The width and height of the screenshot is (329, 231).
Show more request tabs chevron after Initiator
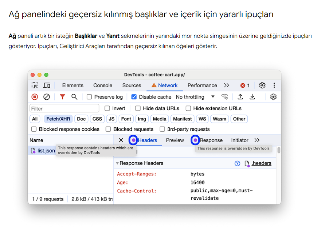(257, 140)
